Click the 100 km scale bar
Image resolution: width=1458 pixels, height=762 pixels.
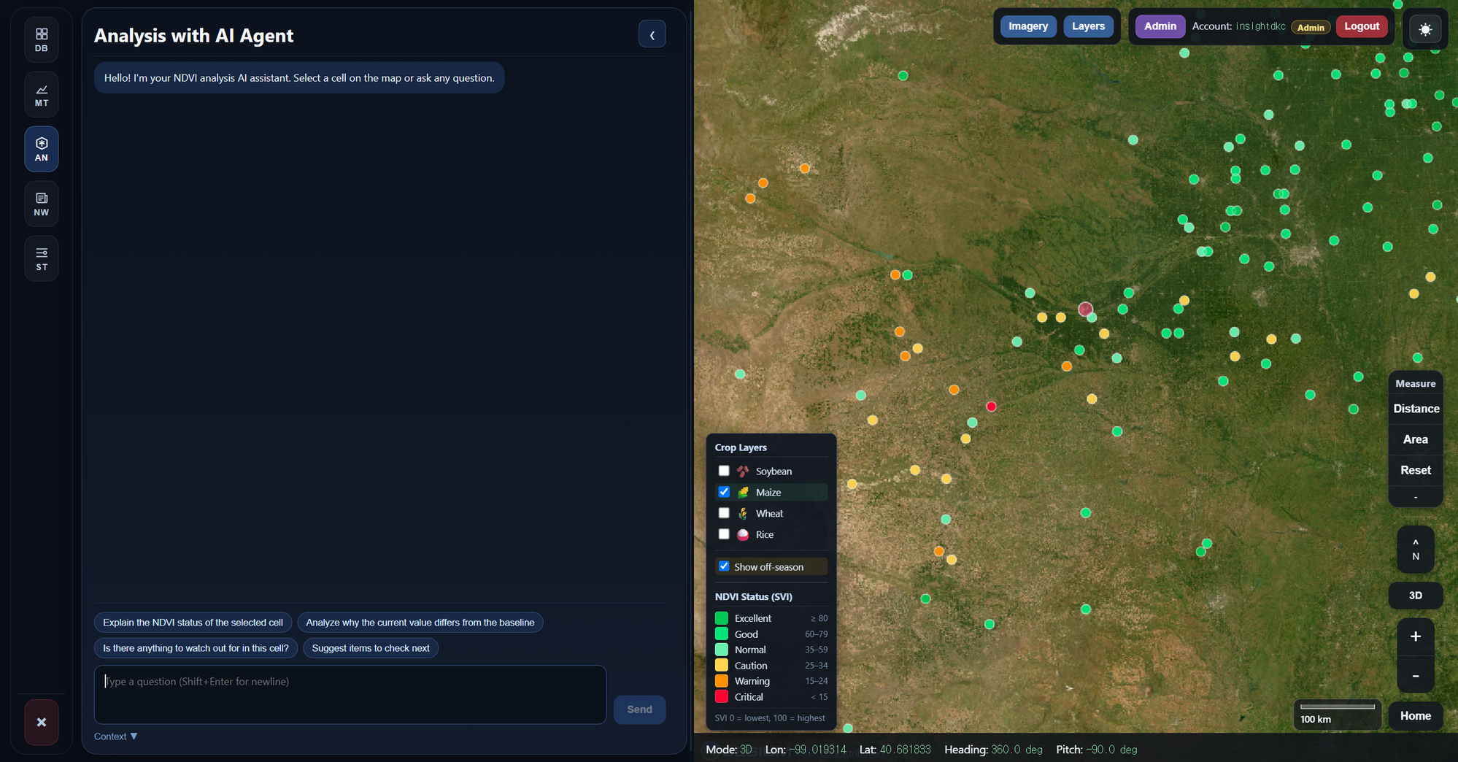pos(1337,714)
